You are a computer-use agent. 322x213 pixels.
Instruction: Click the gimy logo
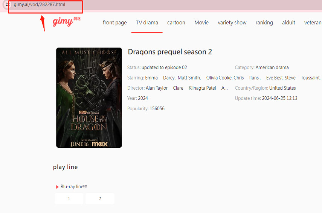(x=66, y=21)
